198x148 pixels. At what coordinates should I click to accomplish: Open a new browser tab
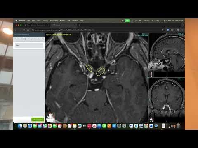click(x=79, y=25)
